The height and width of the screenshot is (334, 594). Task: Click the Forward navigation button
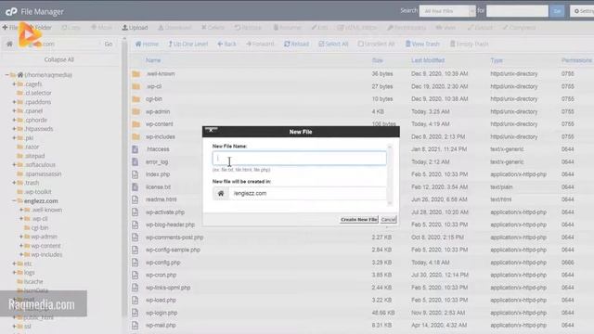[260, 44]
